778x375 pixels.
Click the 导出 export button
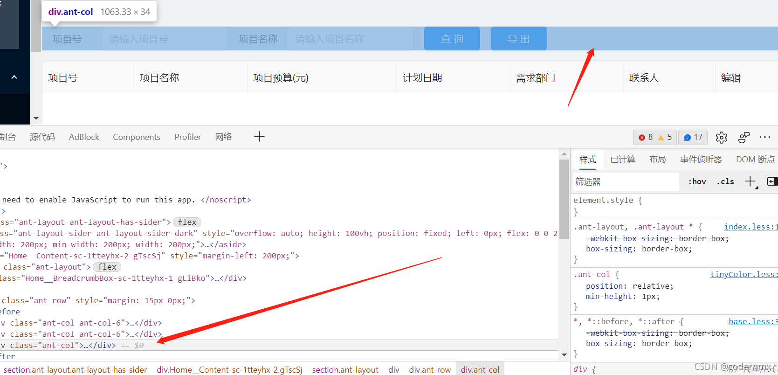(519, 38)
